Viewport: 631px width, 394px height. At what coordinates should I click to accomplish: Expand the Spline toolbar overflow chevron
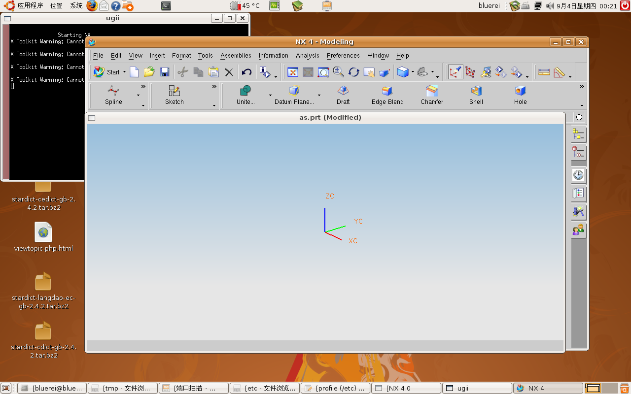click(143, 87)
